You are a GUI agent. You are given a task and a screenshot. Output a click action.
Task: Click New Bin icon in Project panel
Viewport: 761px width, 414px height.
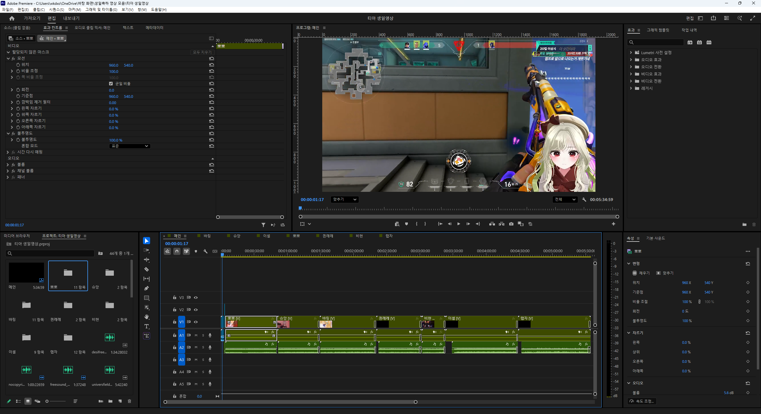(x=111, y=401)
